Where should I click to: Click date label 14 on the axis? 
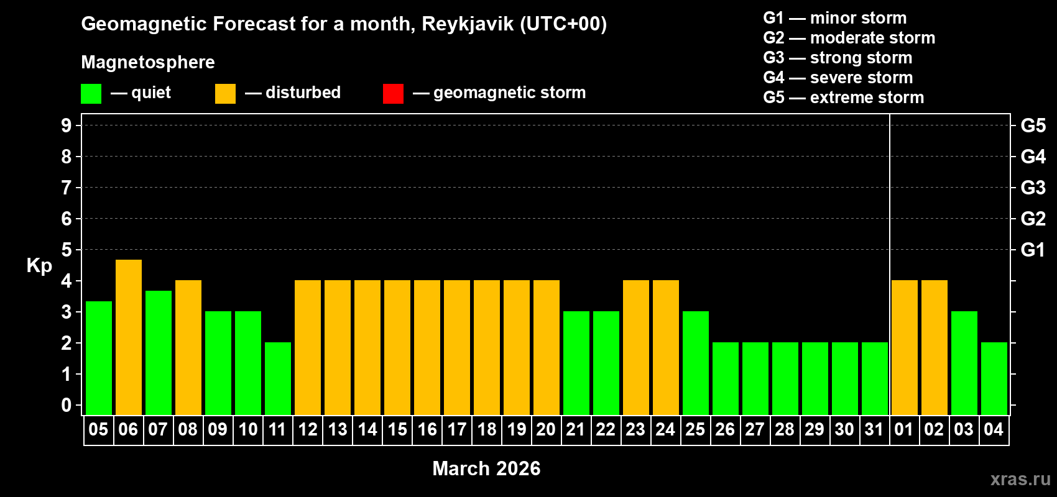367,430
